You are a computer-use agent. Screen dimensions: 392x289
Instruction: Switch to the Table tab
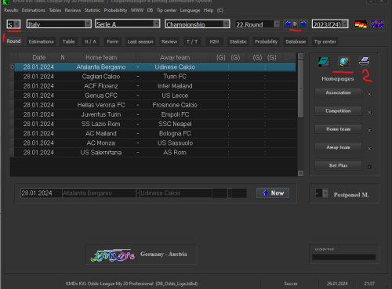click(68, 42)
